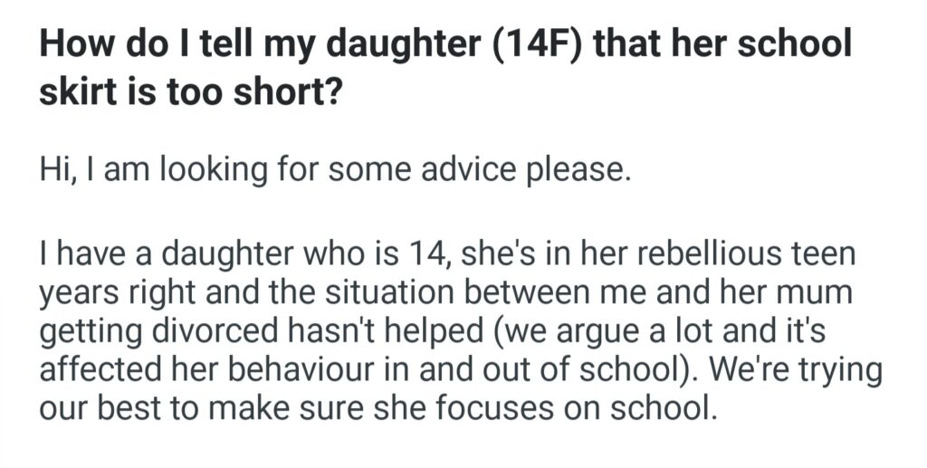Click the word "please." in the greeting line

tap(585, 169)
